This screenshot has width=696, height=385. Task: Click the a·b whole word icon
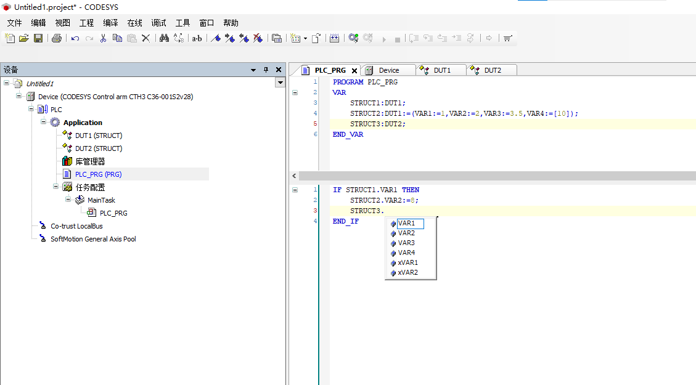pos(197,39)
